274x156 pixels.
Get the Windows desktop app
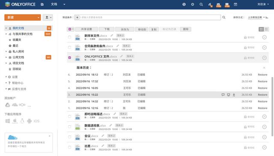8,121
